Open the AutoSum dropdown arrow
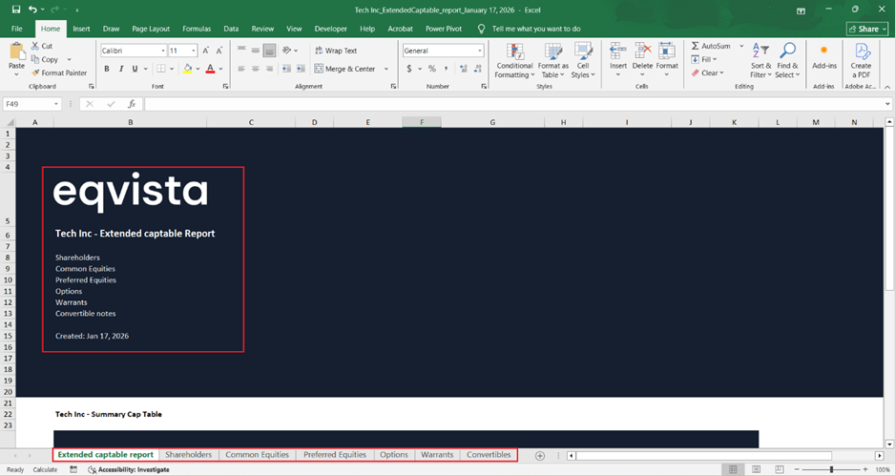This screenshot has height=476, width=895. point(737,46)
